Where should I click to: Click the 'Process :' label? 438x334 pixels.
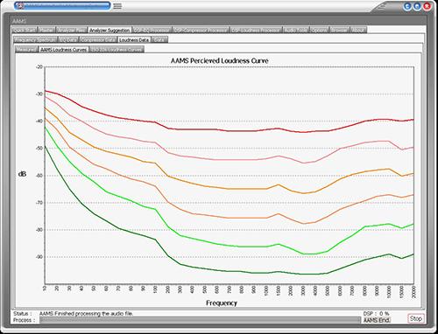tap(24, 320)
